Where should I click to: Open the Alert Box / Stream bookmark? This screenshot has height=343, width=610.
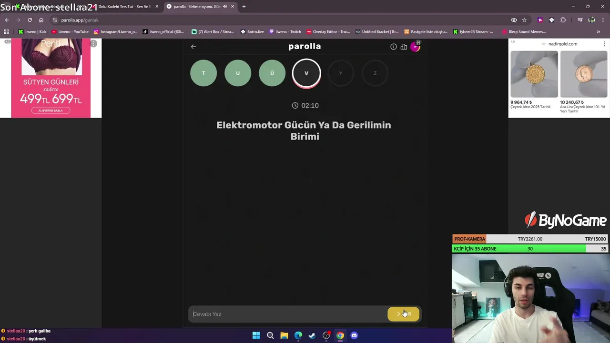213,32
